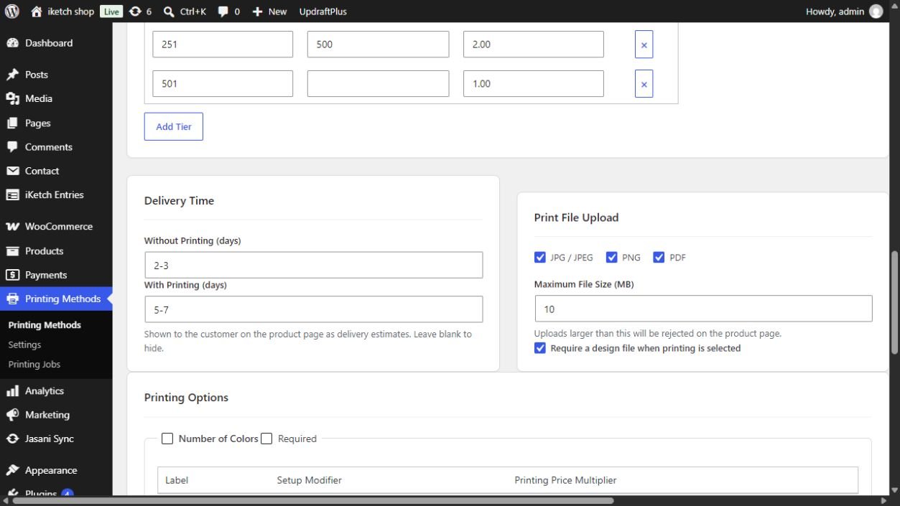Click the Payments dollar icon

(x=12, y=275)
